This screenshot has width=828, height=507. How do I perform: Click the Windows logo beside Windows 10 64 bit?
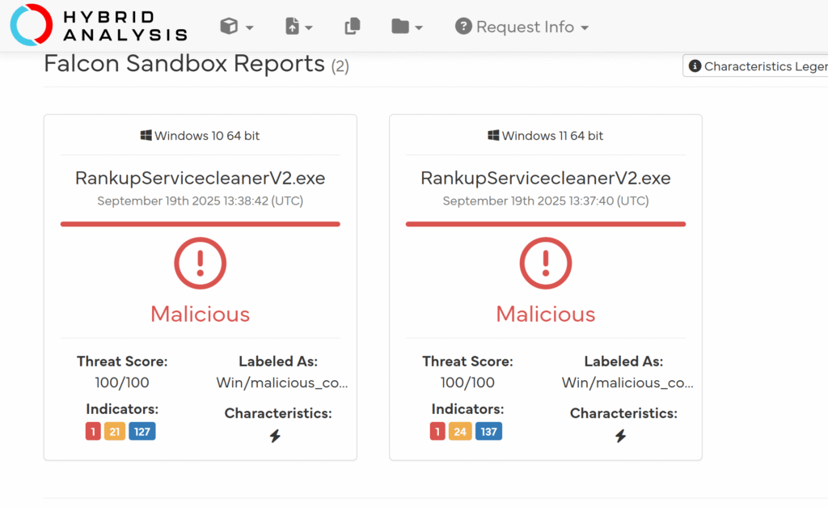tap(146, 136)
